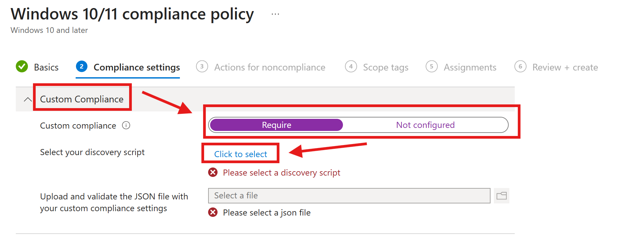Click the step 6 circle icon
Screen dimensions: 622x237
(x=520, y=66)
